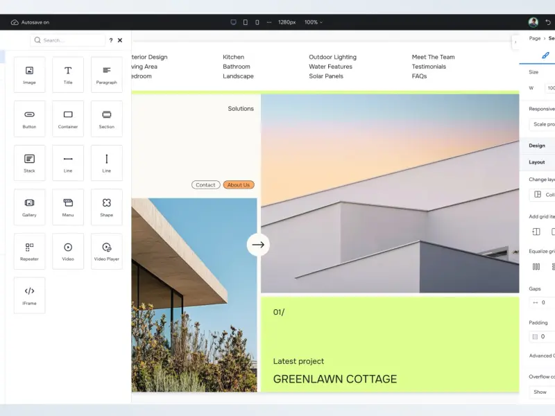
Task: Click the About Us orange button
Action: pos(239,185)
